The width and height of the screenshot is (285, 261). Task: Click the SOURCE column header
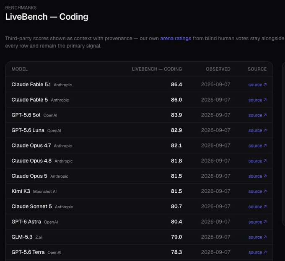click(x=257, y=69)
